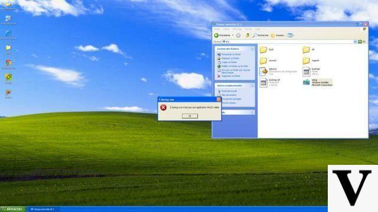The height and width of the screenshot is (212, 378).
Task: Click Déplacer ce fichier in task pane
Action: 229,58
